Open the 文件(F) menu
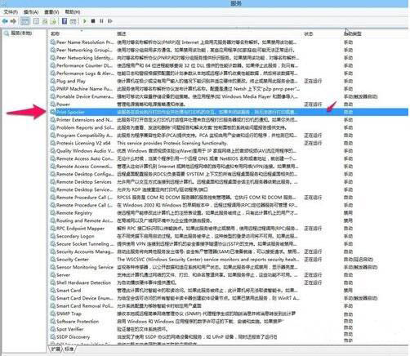 coord(11,12)
